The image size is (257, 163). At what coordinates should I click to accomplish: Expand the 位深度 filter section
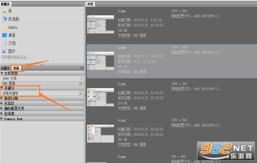click(2, 113)
